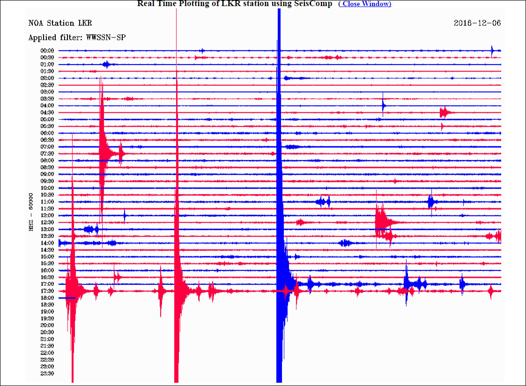
Task: Select the 00:00 time row label
Action: click(47, 51)
